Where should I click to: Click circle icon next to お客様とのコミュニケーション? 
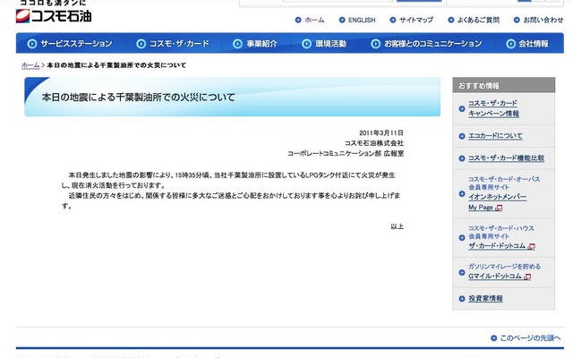coord(376,44)
